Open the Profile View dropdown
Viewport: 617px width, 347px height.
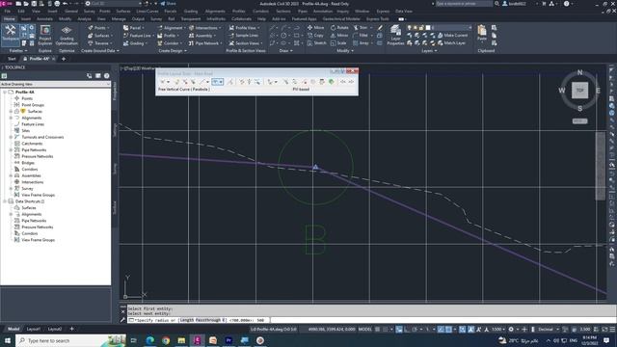click(245, 28)
